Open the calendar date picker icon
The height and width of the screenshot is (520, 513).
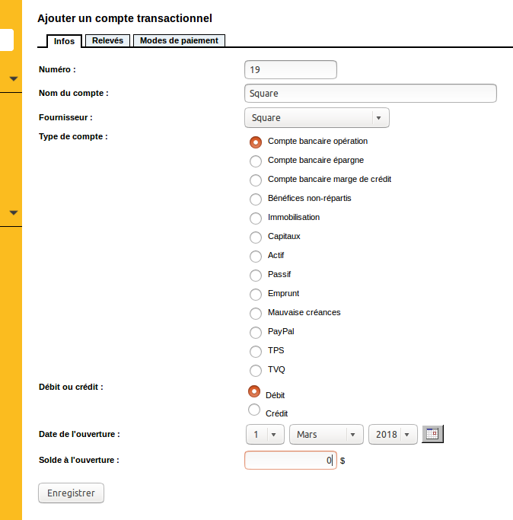pyautogui.click(x=432, y=434)
